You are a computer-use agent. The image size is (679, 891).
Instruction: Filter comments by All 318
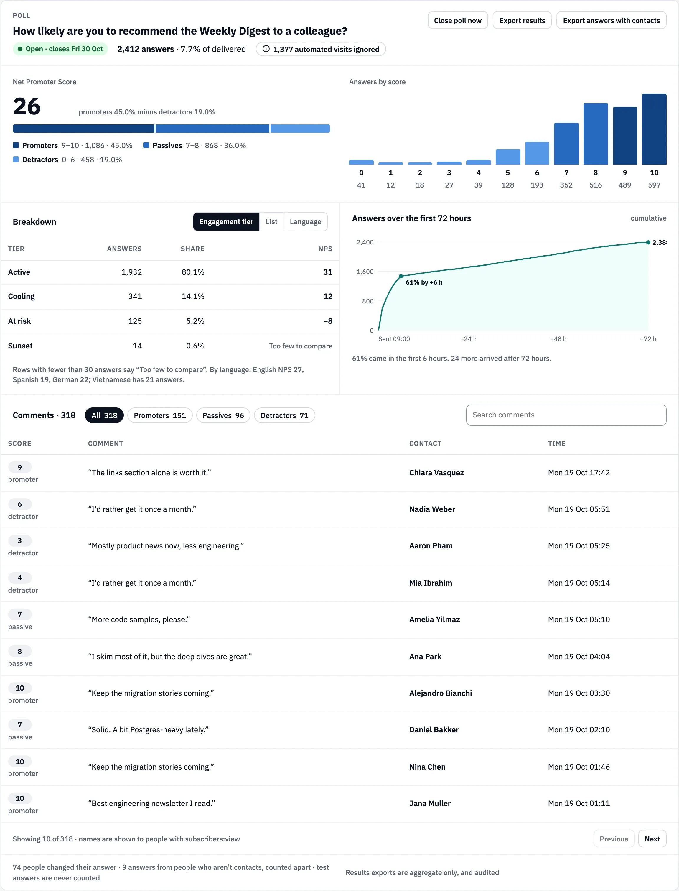click(x=104, y=415)
